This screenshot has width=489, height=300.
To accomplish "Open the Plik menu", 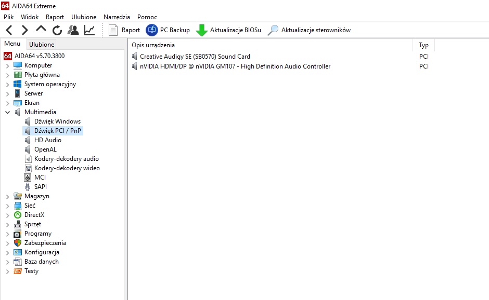I will [9, 17].
